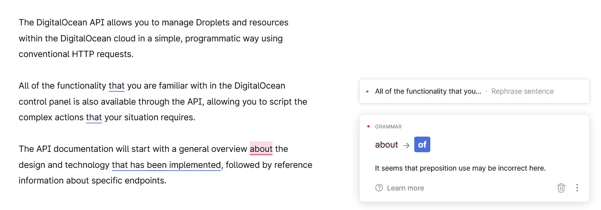Screen dimensions: 601x210
Task: Select underlined phrase "that has been implemented"
Action: click(166, 165)
